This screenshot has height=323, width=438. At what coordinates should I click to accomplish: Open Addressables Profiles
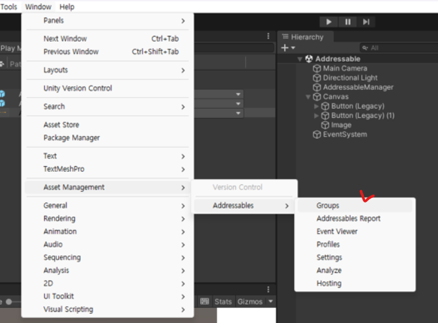355,245
